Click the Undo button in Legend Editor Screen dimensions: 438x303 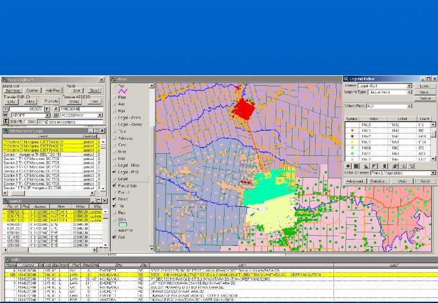point(402,181)
